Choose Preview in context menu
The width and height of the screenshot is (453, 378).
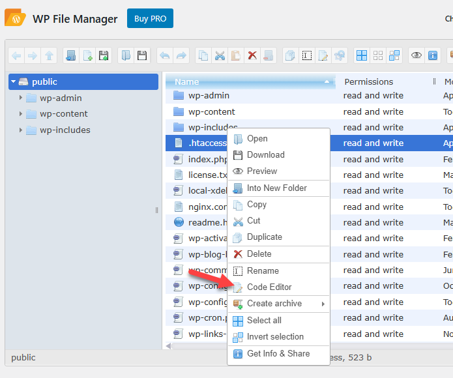(279, 171)
